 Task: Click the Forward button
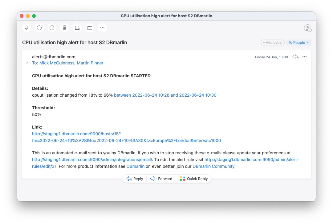coord(161,179)
